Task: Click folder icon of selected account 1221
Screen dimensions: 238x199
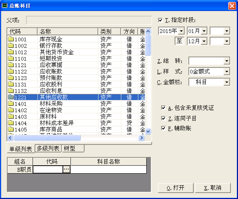Action: [x=11, y=97]
